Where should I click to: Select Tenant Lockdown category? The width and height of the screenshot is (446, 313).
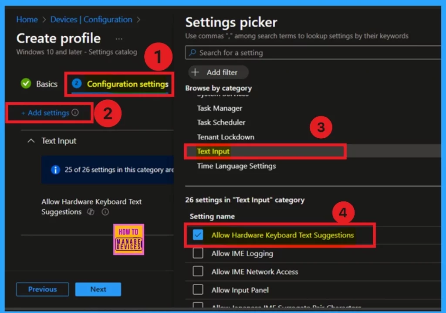click(x=226, y=137)
